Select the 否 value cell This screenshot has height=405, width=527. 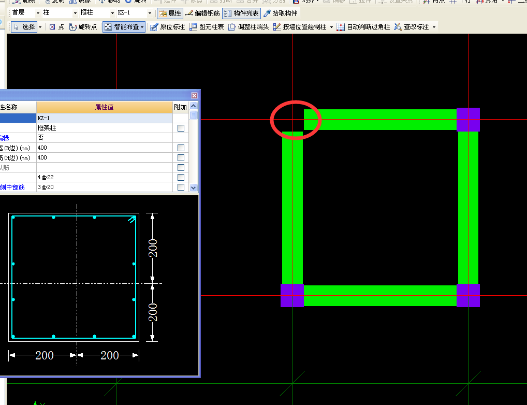[105, 138]
